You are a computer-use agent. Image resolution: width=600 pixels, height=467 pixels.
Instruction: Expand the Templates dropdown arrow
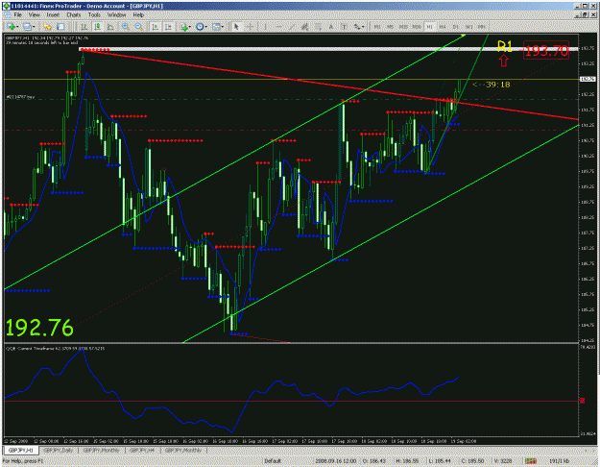(223, 27)
